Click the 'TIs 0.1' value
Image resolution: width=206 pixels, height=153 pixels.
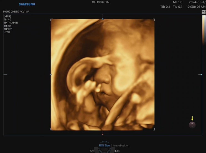(x=178, y=7)
